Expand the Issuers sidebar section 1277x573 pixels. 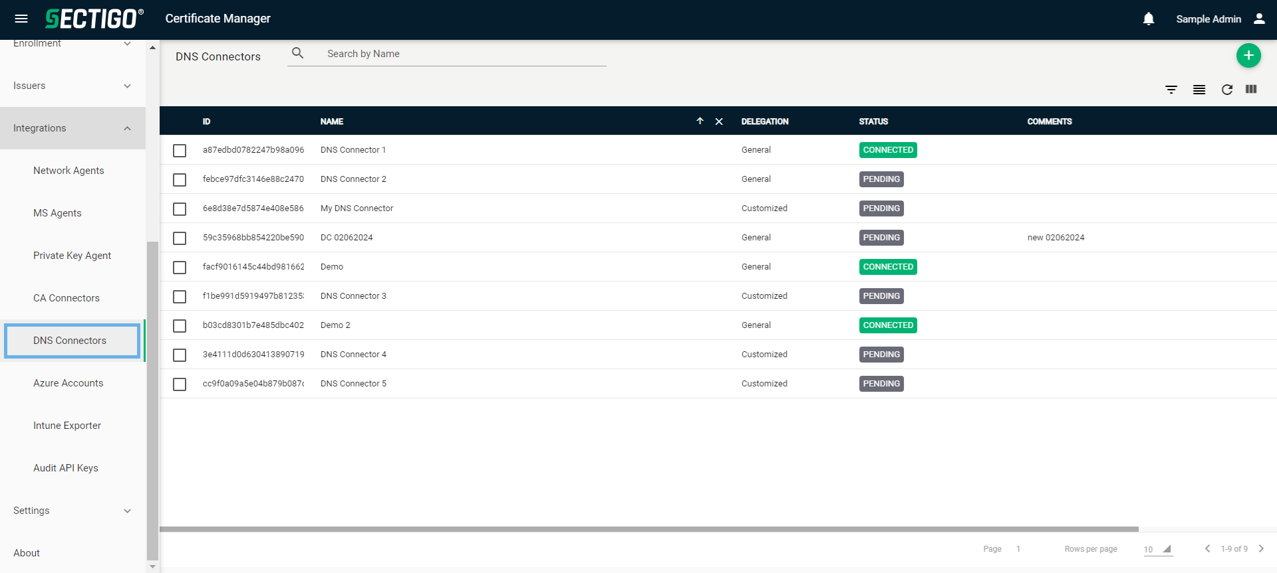tap(72, 86)
